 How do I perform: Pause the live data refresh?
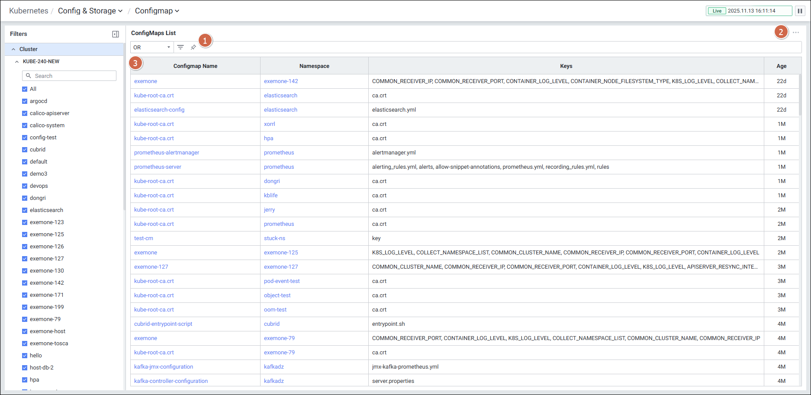[800, 11]
